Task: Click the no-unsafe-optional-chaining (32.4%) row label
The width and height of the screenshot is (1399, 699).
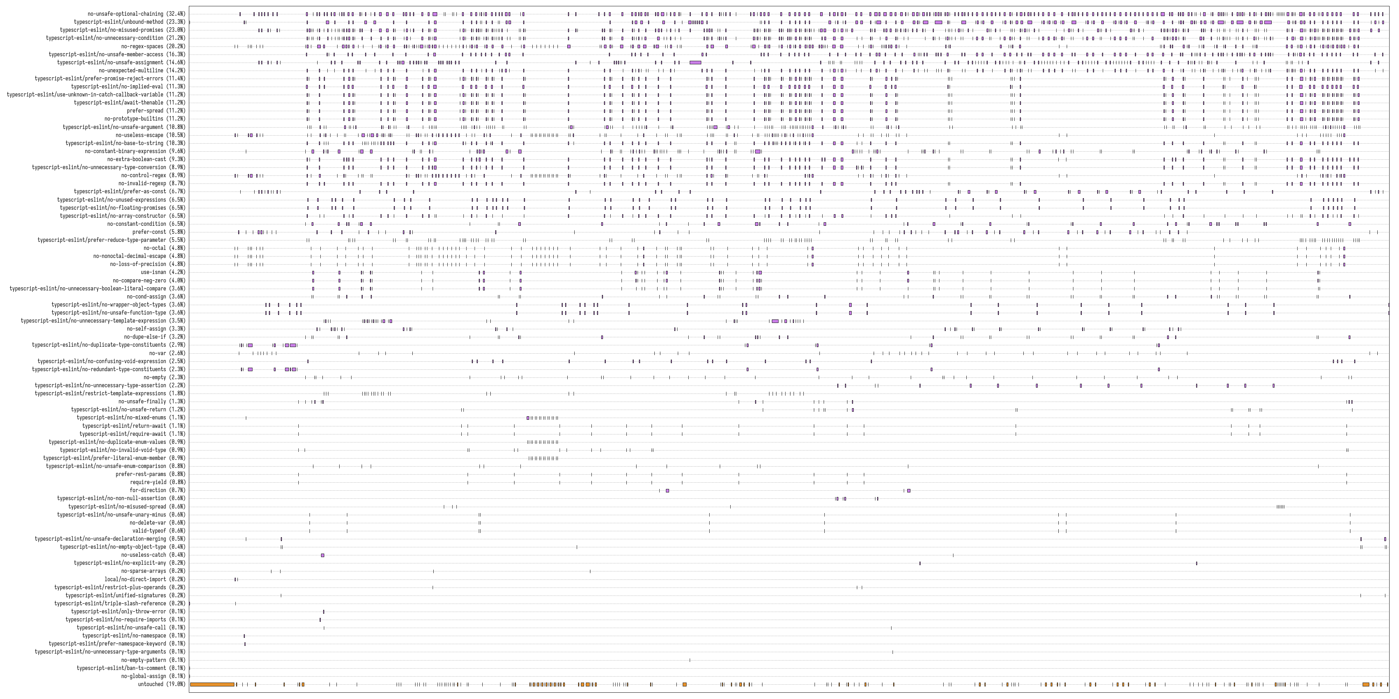Action: coord(136,14)
